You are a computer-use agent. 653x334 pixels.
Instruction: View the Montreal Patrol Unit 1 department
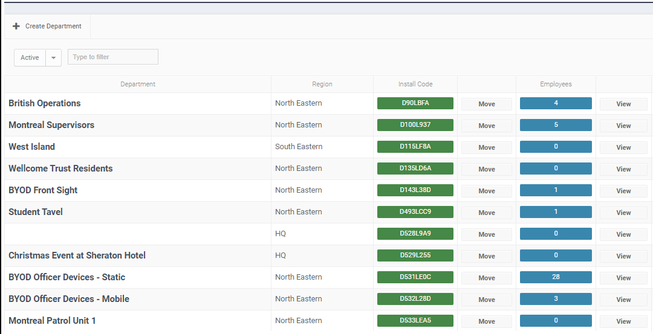pyautogui.click(x=623, y=321)
